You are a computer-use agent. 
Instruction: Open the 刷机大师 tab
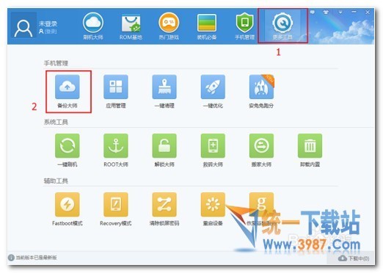pos(93,26)
